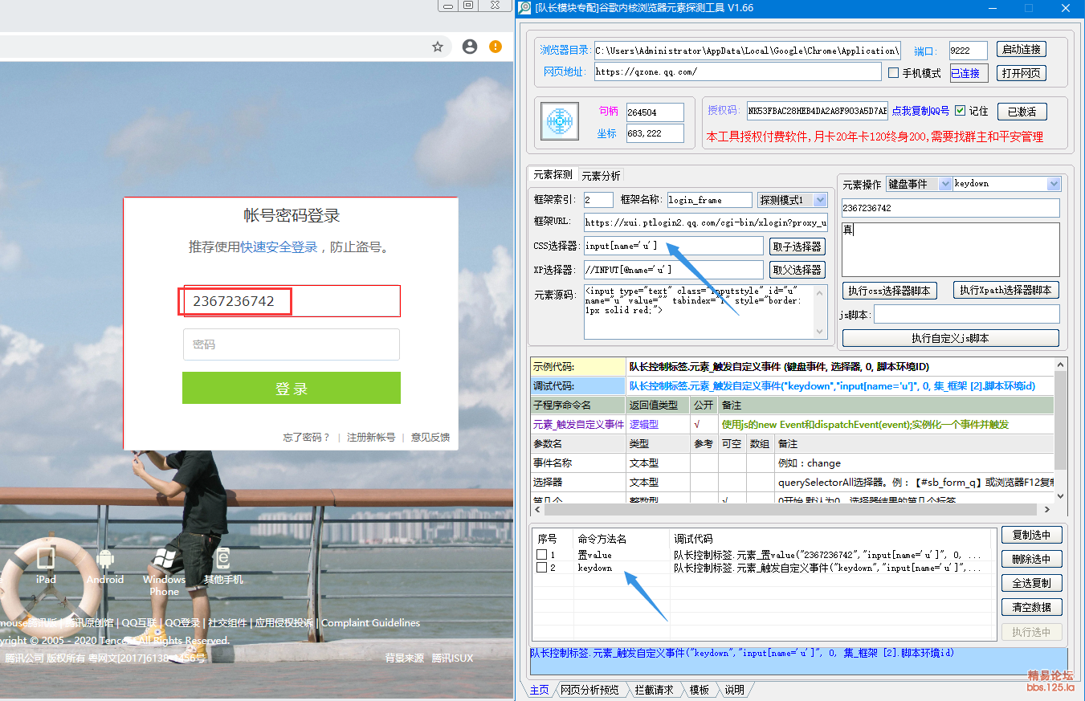Click the 删除选中 button
This screenshot has height=701, width=1085.
click(x=1031, y=559)
